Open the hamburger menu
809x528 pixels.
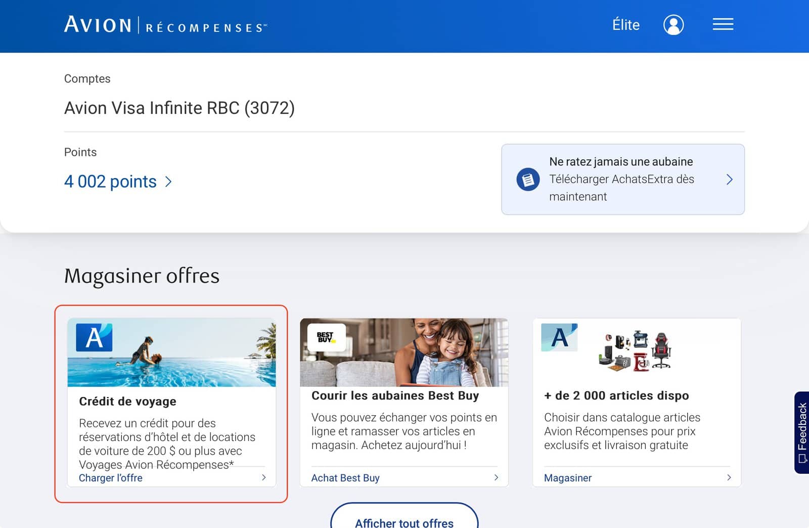pos(723,24)
